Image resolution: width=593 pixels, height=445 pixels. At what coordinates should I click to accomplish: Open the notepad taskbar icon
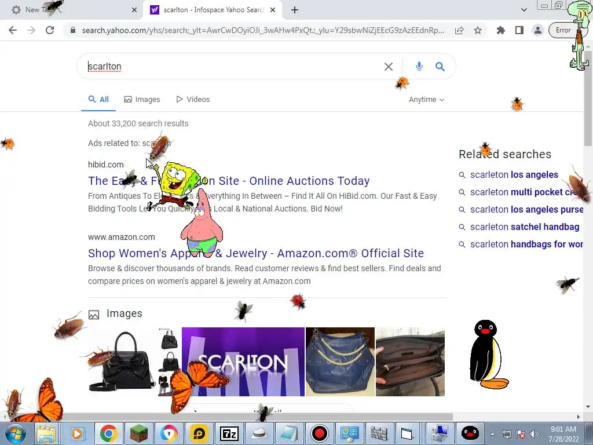290,433
